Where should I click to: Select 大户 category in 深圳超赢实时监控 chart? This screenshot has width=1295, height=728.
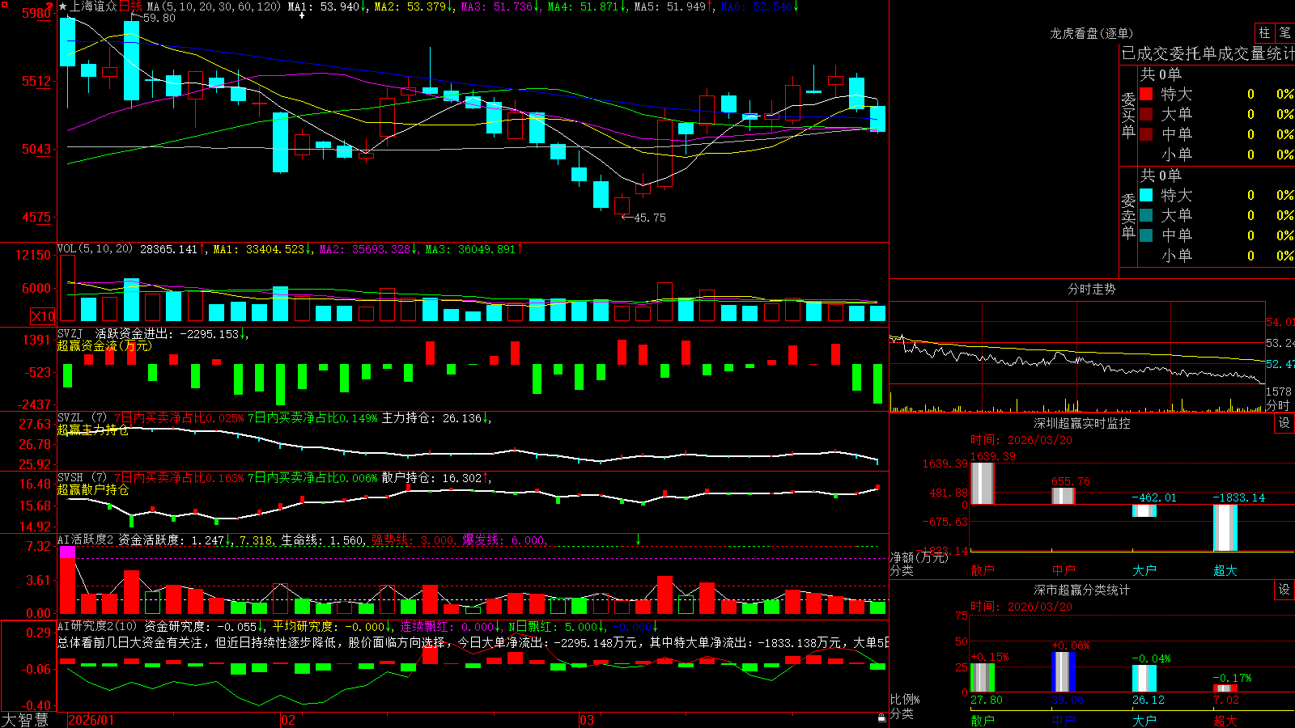tap(1144, 570)
